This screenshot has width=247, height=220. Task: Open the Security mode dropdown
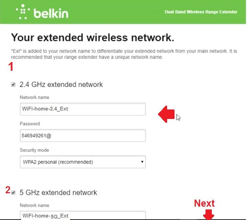pos(82,162)
